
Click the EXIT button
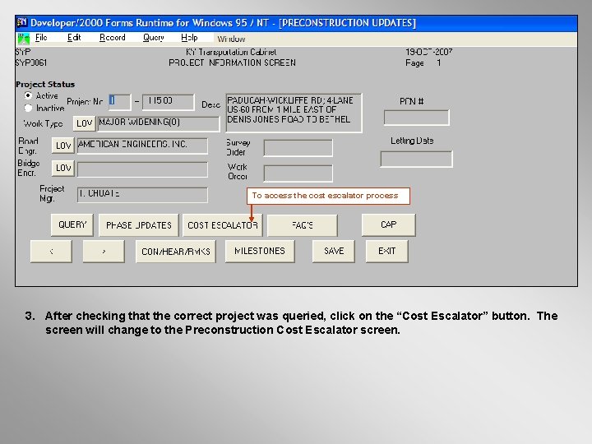(386, 251)
